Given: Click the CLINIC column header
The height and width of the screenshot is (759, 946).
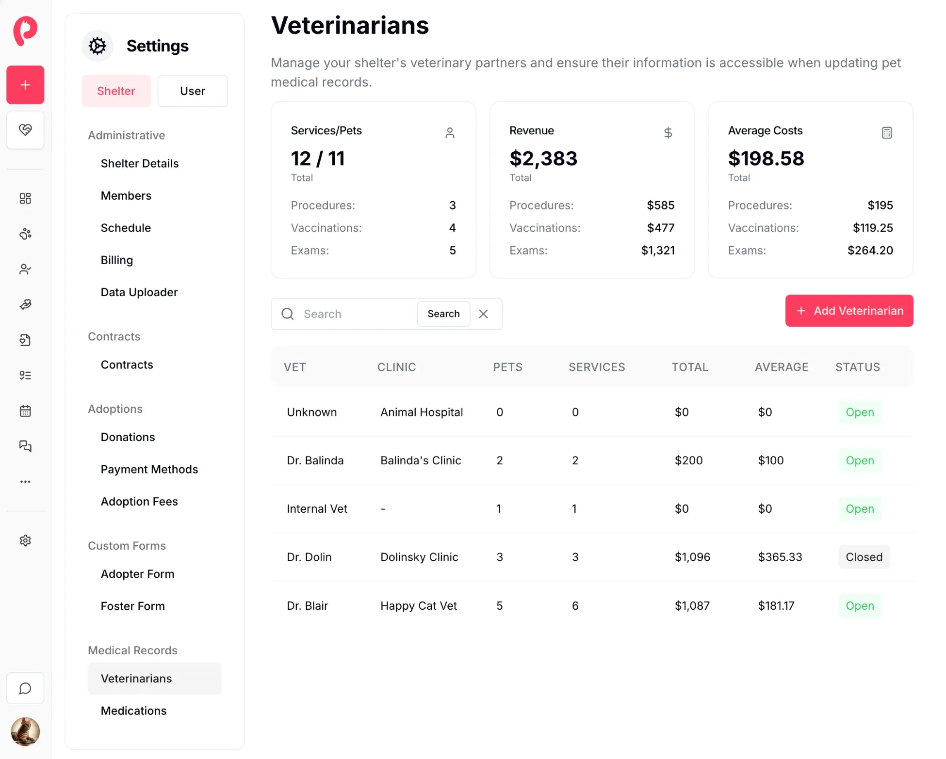Looking at the screenshot, I should click(397, 367).
